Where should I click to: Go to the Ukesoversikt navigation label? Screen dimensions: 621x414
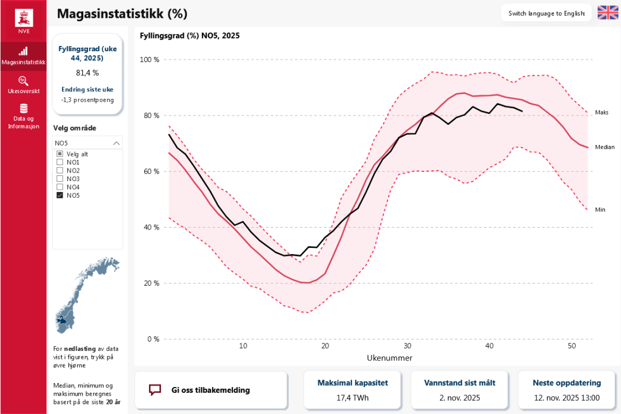pyautogui.click(x=24, y=91)
